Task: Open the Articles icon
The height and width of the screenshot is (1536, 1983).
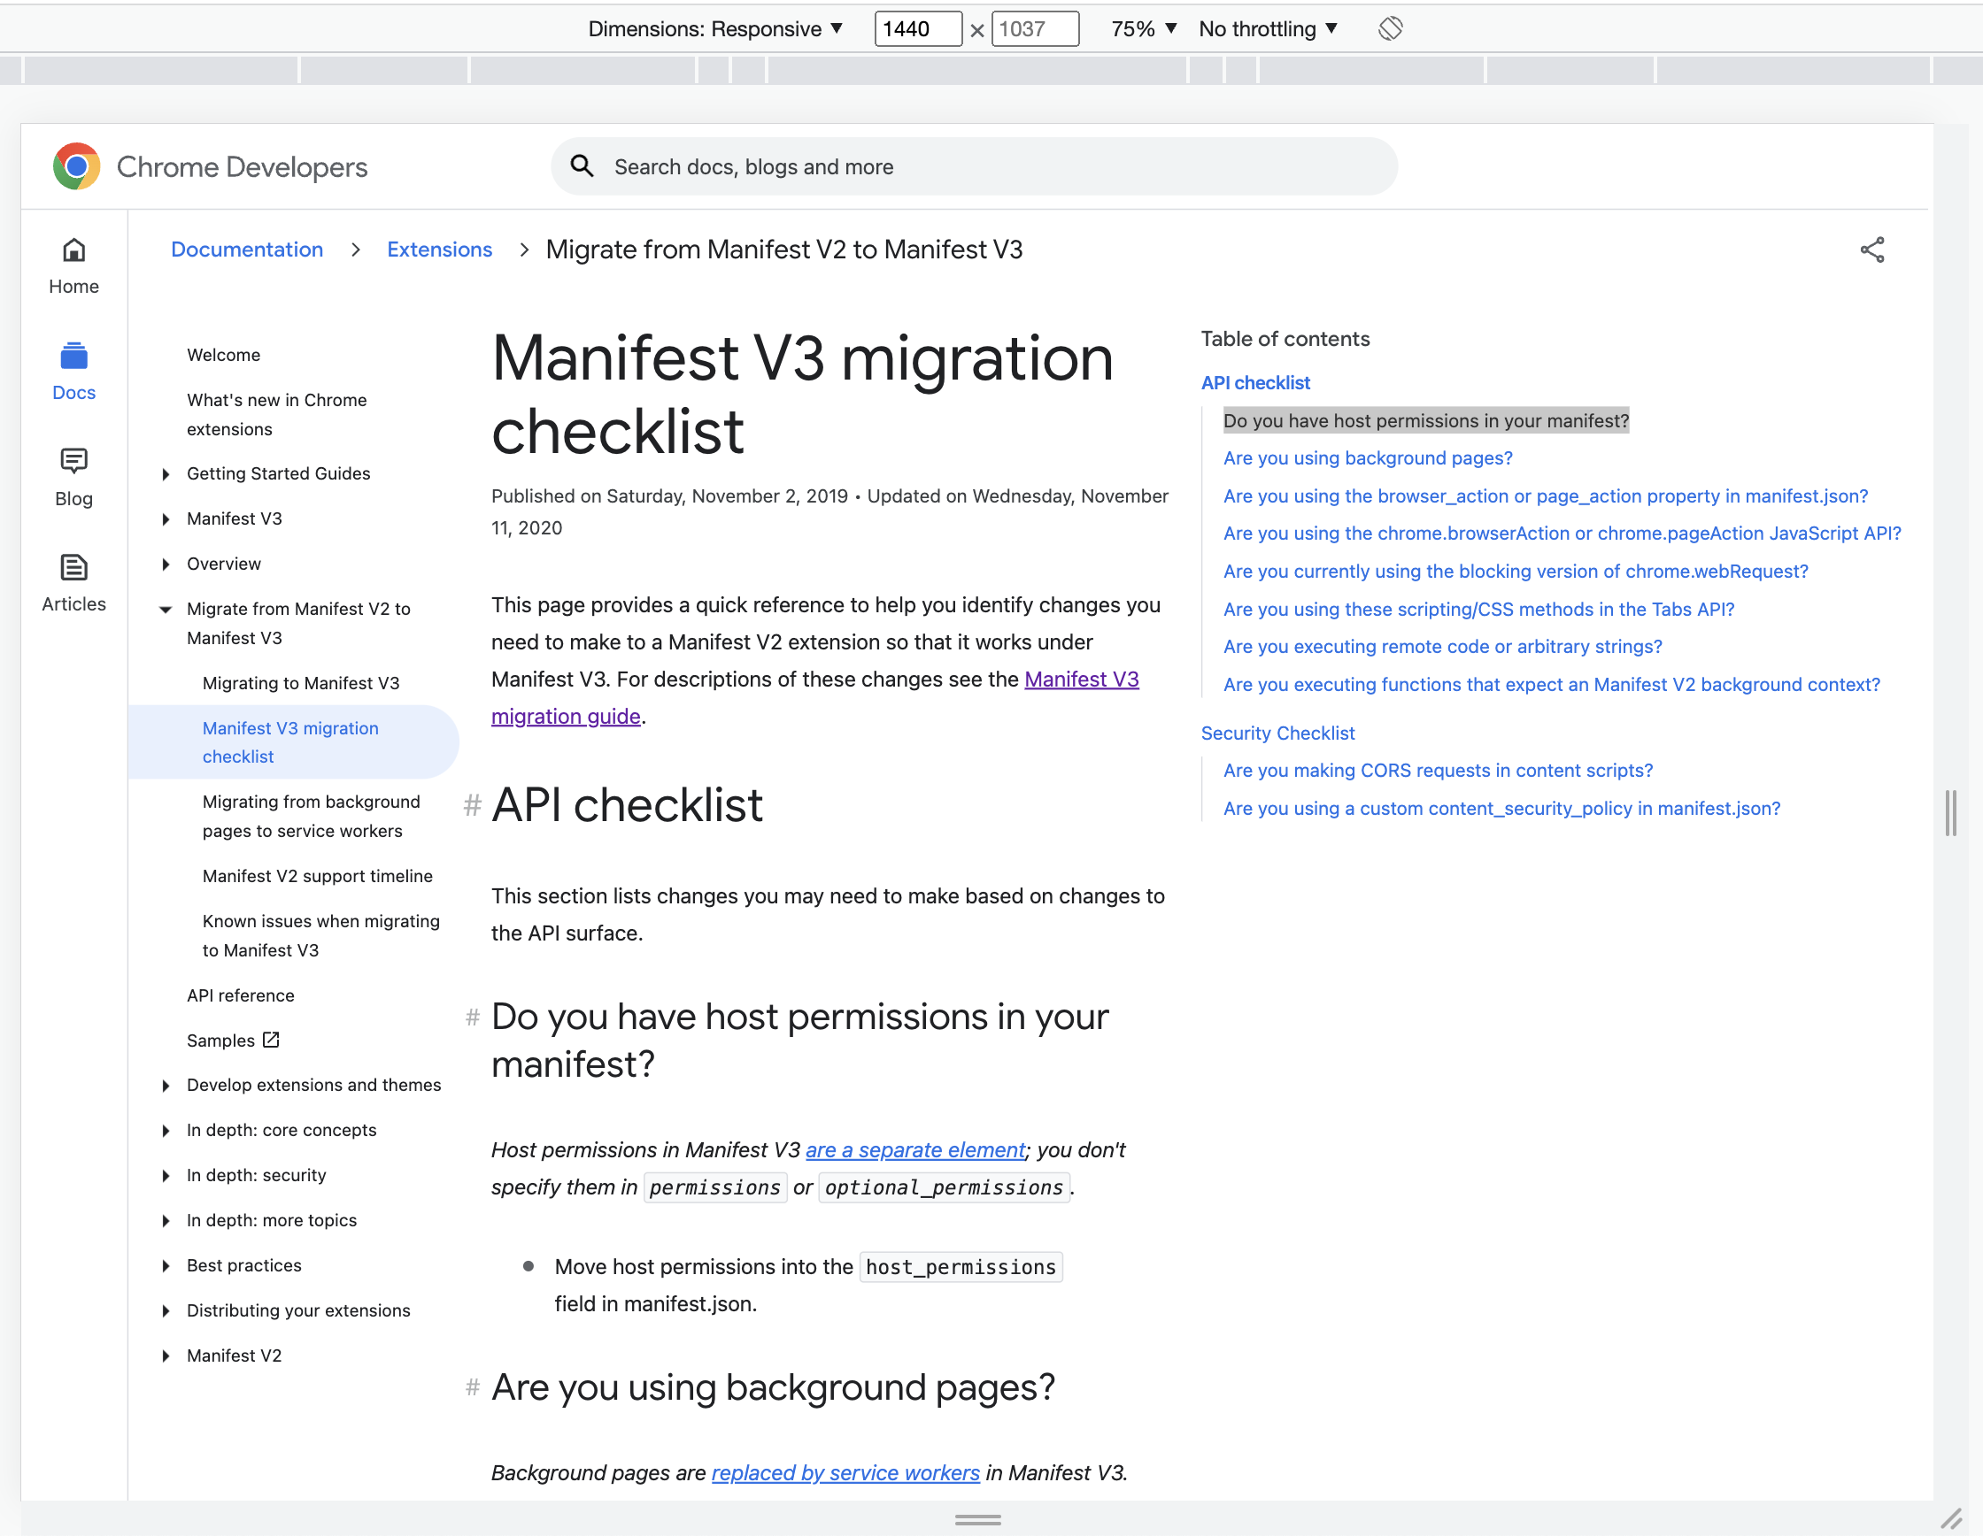Action: 73,567
